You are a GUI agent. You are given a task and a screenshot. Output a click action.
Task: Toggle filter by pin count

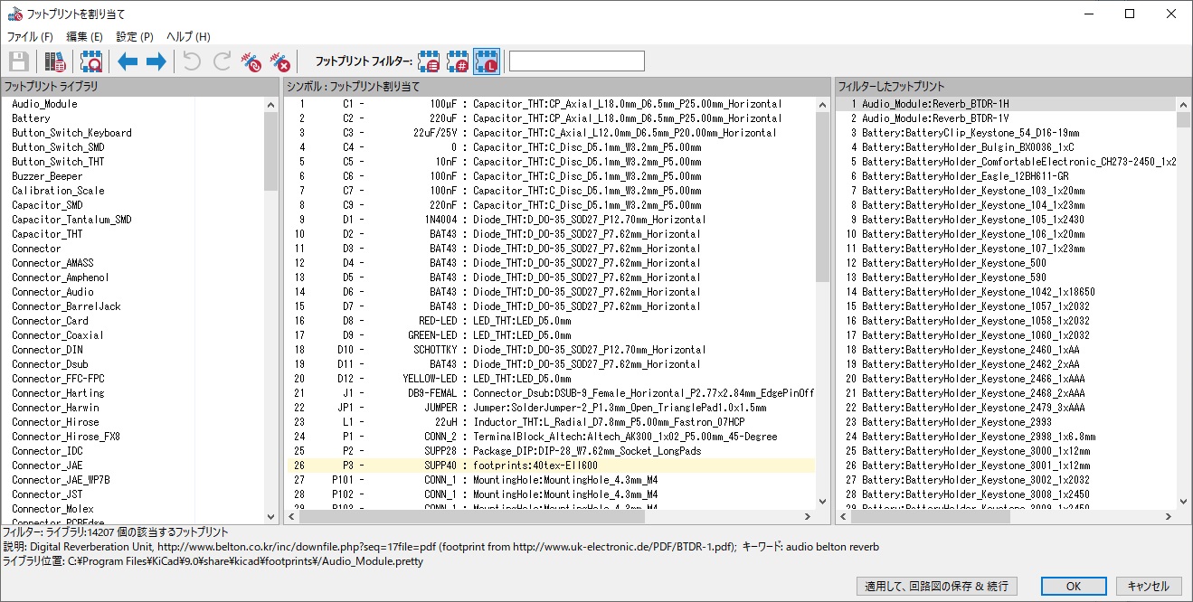(x=458, y=61)
